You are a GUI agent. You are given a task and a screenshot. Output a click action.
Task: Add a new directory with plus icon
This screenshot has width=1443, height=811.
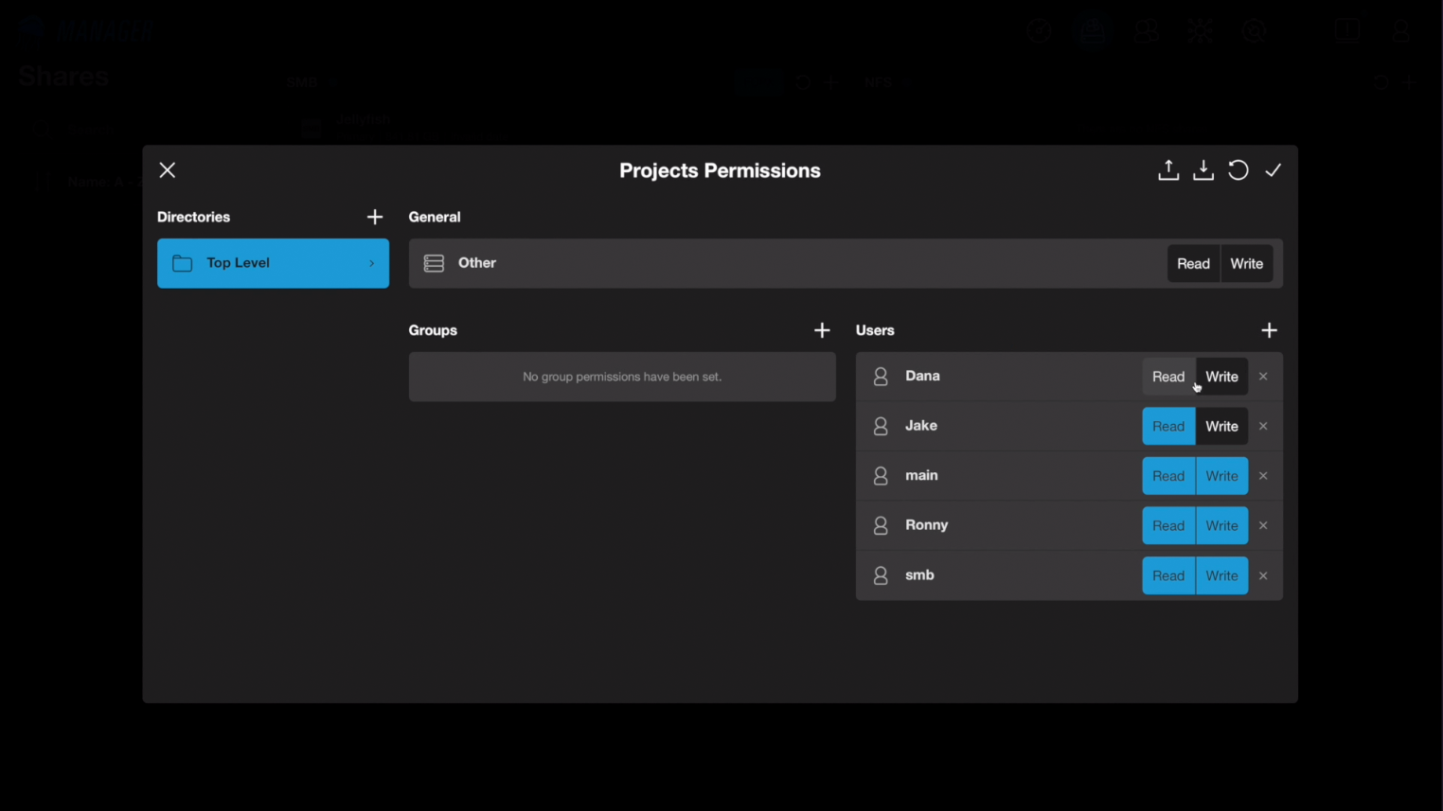pos(375,218)
